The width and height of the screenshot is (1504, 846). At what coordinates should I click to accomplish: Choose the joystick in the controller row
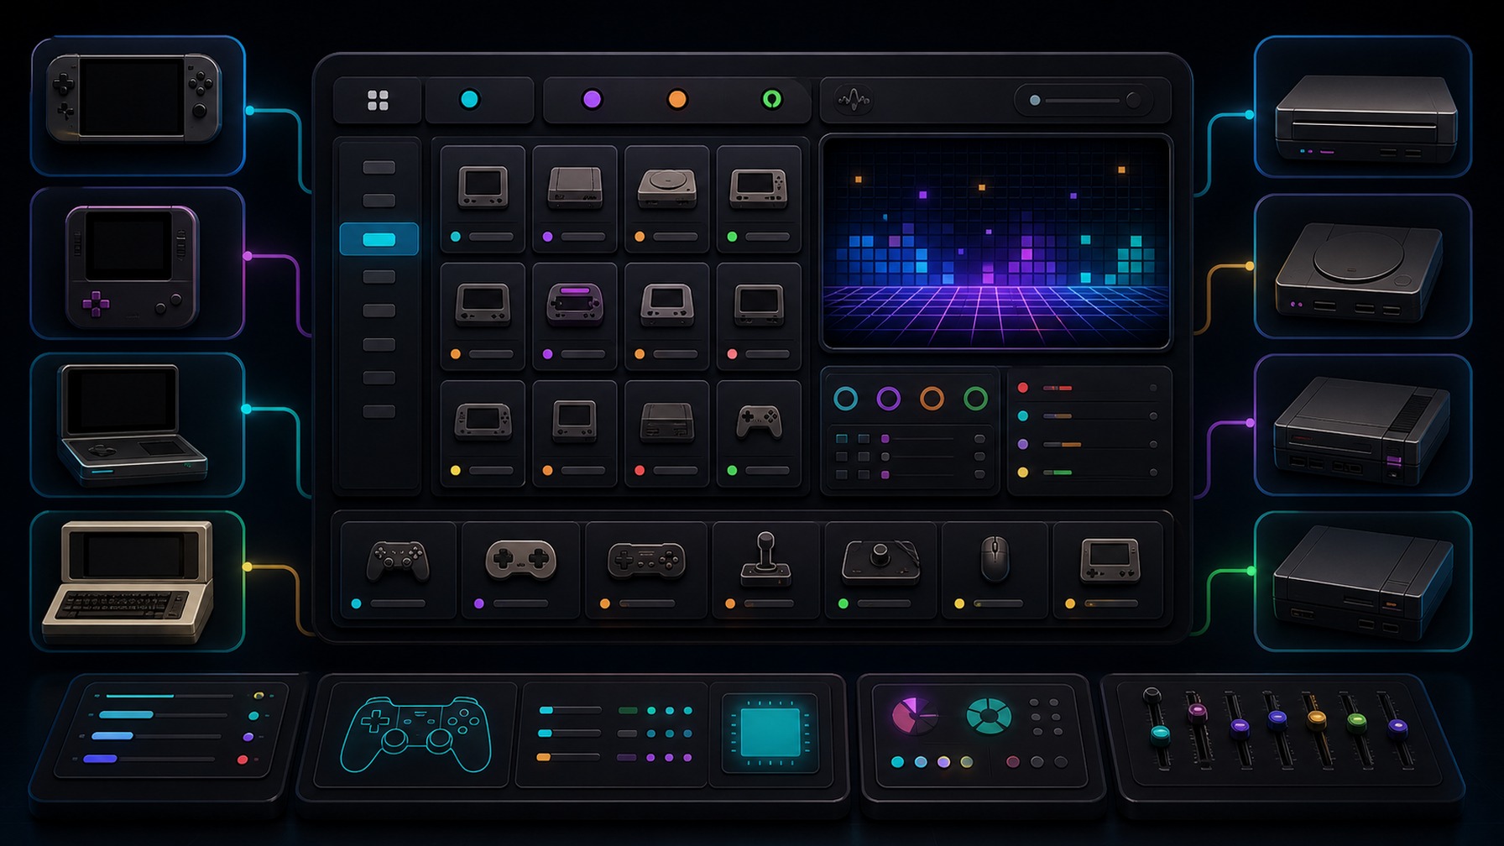pos(765,570)
